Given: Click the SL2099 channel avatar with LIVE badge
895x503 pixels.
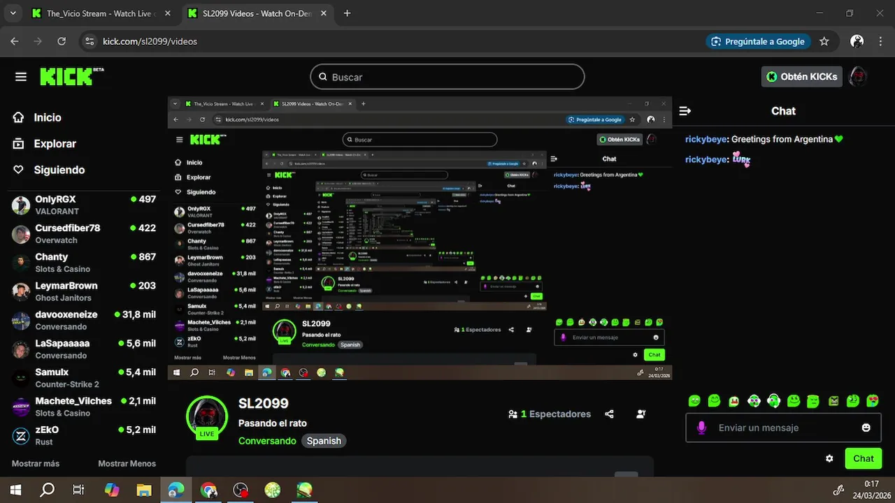Looking at the screenshot, I should [x=207, y=418].
